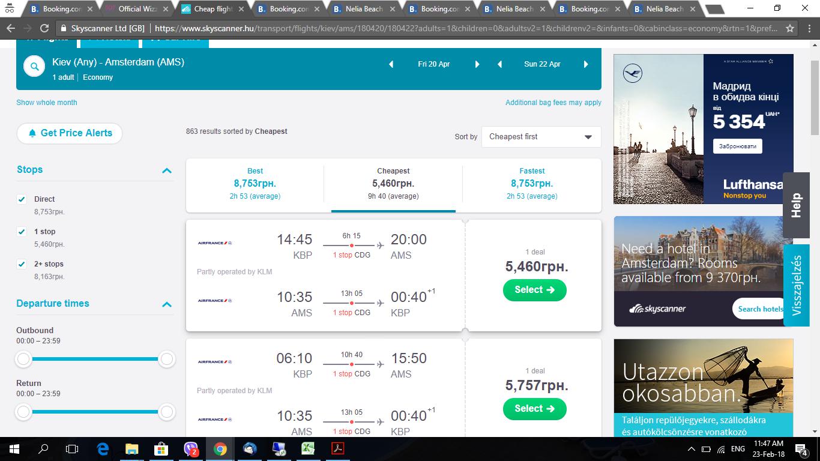Switch to the Best results tab

pyautogui.click(x=255, y=183)
